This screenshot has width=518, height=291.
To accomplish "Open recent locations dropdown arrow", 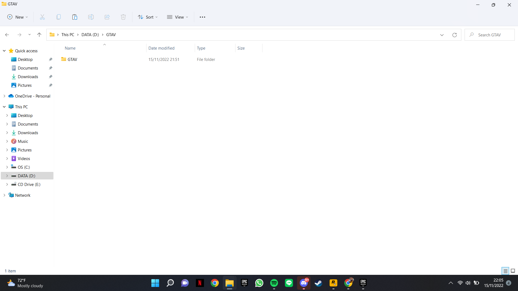I will 29,35.
